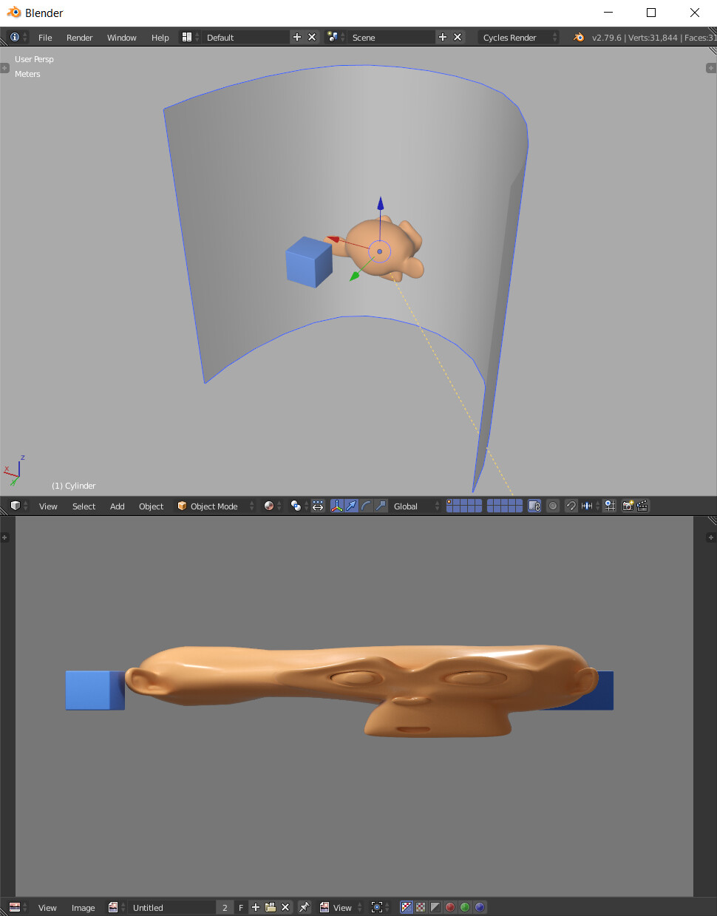Click the OpenGL render animation clapperboard icon
717x916 pixels.
pyautogui.click(x=642, y=506)
